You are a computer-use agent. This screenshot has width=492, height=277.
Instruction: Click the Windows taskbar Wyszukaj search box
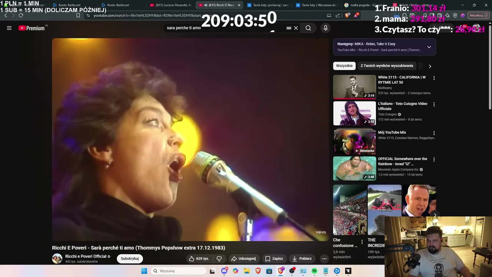(x=178, y=271)
